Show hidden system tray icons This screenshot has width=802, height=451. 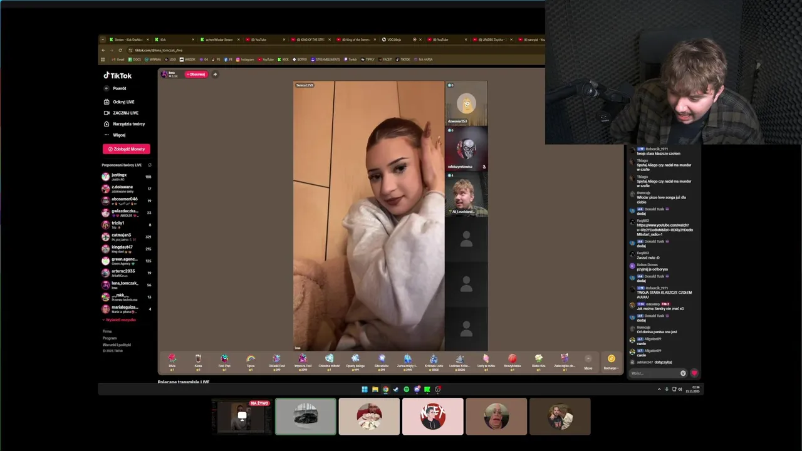tap(659, 390)
